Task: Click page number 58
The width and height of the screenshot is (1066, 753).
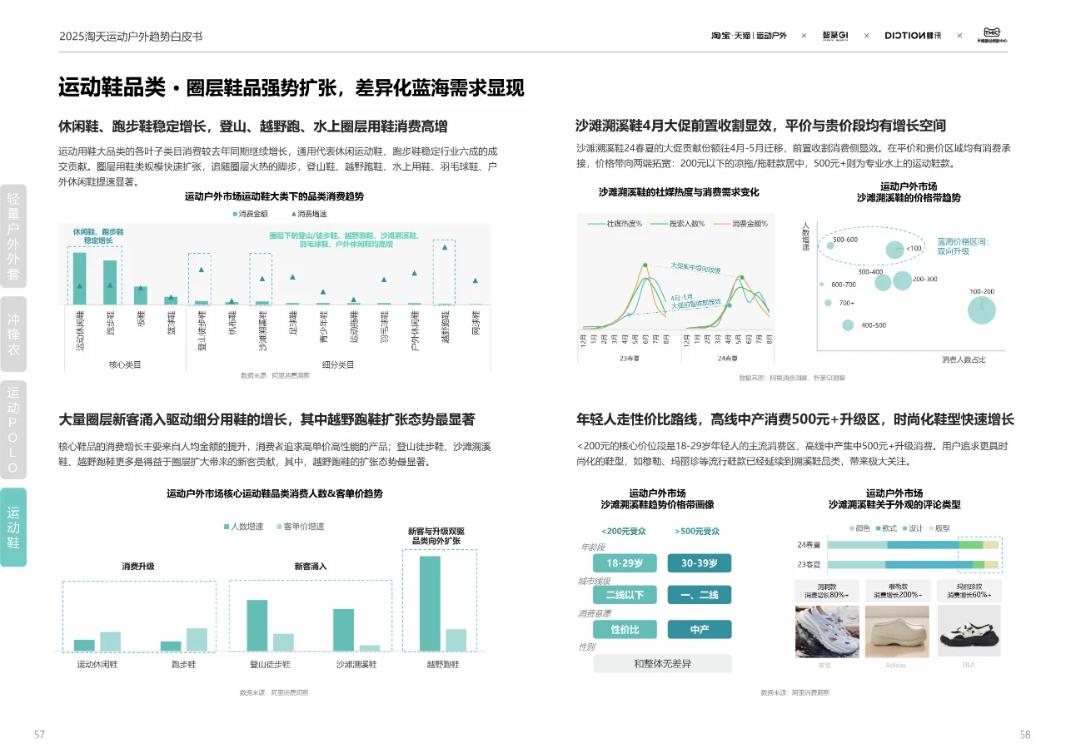Action: pos(1025,735)
